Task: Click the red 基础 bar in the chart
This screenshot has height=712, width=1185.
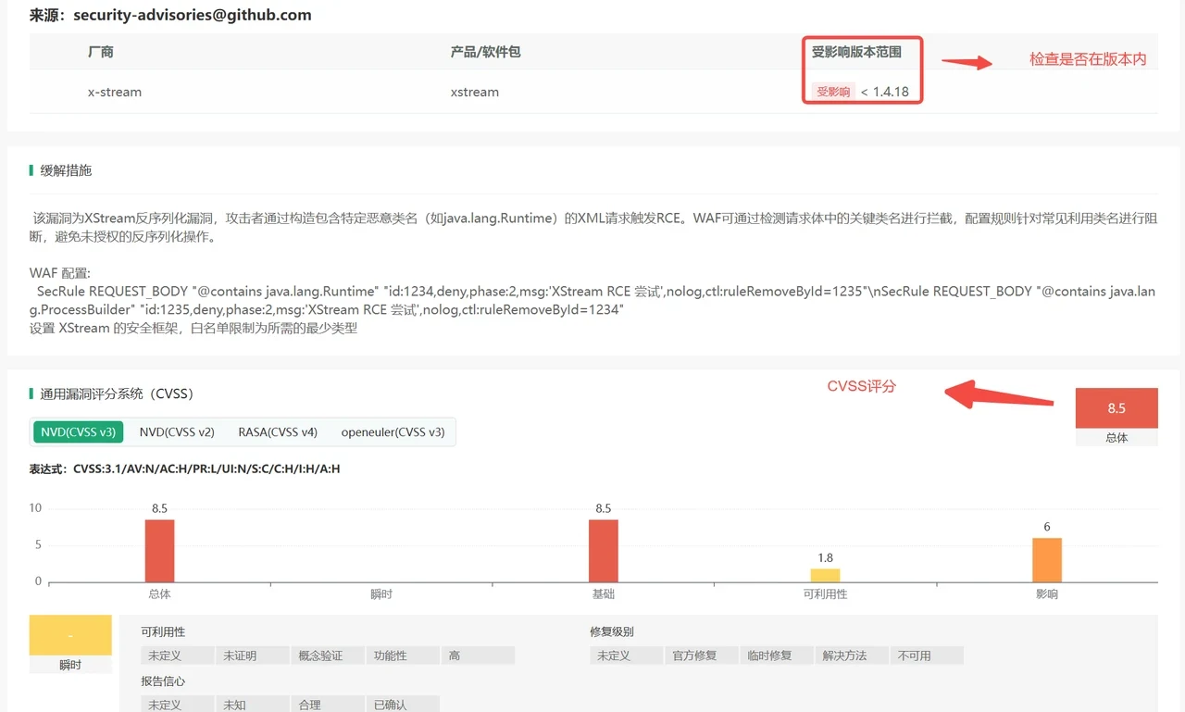Action: click(x=604, y=551)
